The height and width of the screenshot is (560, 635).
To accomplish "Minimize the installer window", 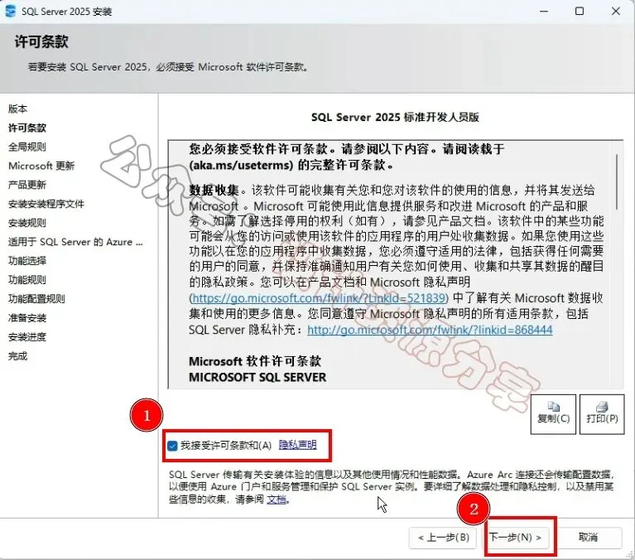I will pyautogui.click(x=544, y=12).
